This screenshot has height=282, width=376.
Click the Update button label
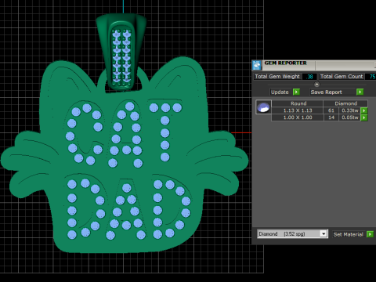280,92
